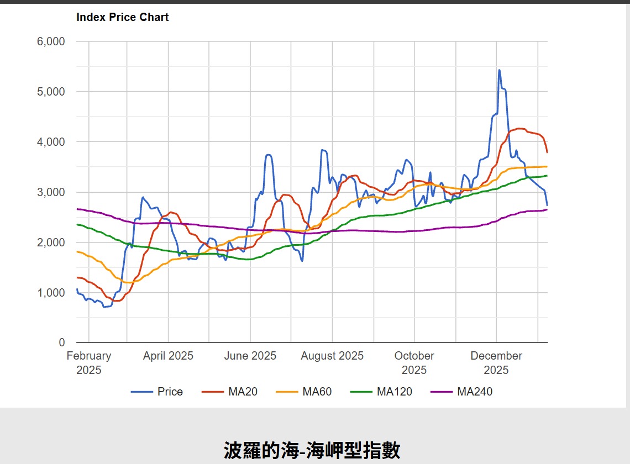
Task: Click the purple MA240 legend line marker
Action: pos(442,392)
